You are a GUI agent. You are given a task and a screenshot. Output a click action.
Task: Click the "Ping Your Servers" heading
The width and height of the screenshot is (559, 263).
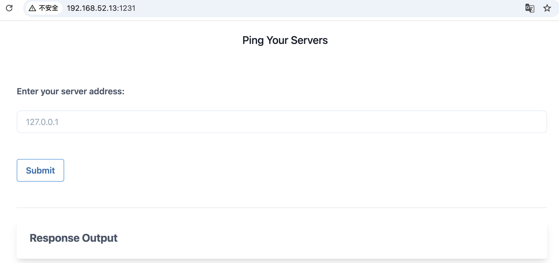click(285, 40)
